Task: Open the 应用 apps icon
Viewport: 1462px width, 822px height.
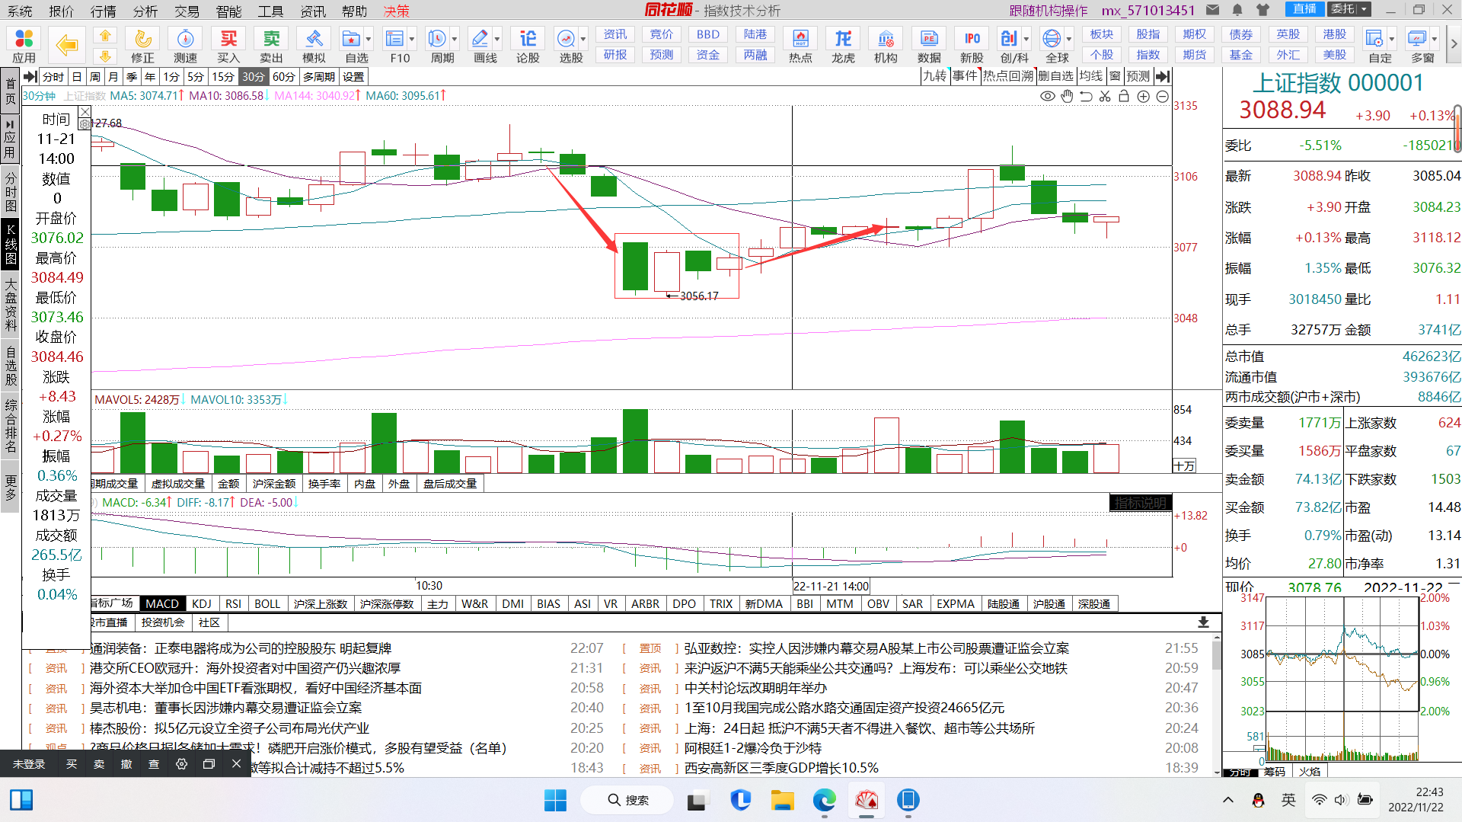Action: (x=24, y=46)
